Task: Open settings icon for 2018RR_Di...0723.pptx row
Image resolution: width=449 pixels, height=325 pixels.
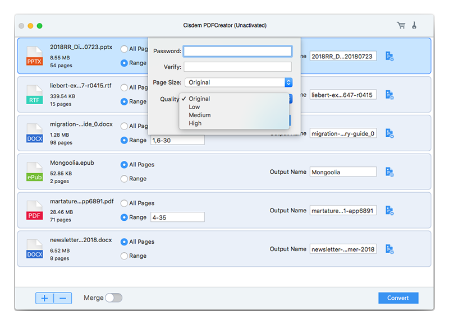Action: click(390, 56)
